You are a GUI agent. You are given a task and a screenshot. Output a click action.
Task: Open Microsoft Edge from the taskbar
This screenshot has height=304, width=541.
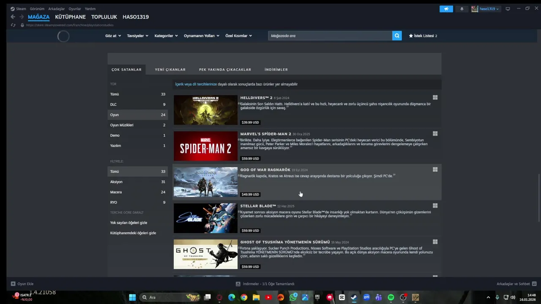[x=232, y=297]
